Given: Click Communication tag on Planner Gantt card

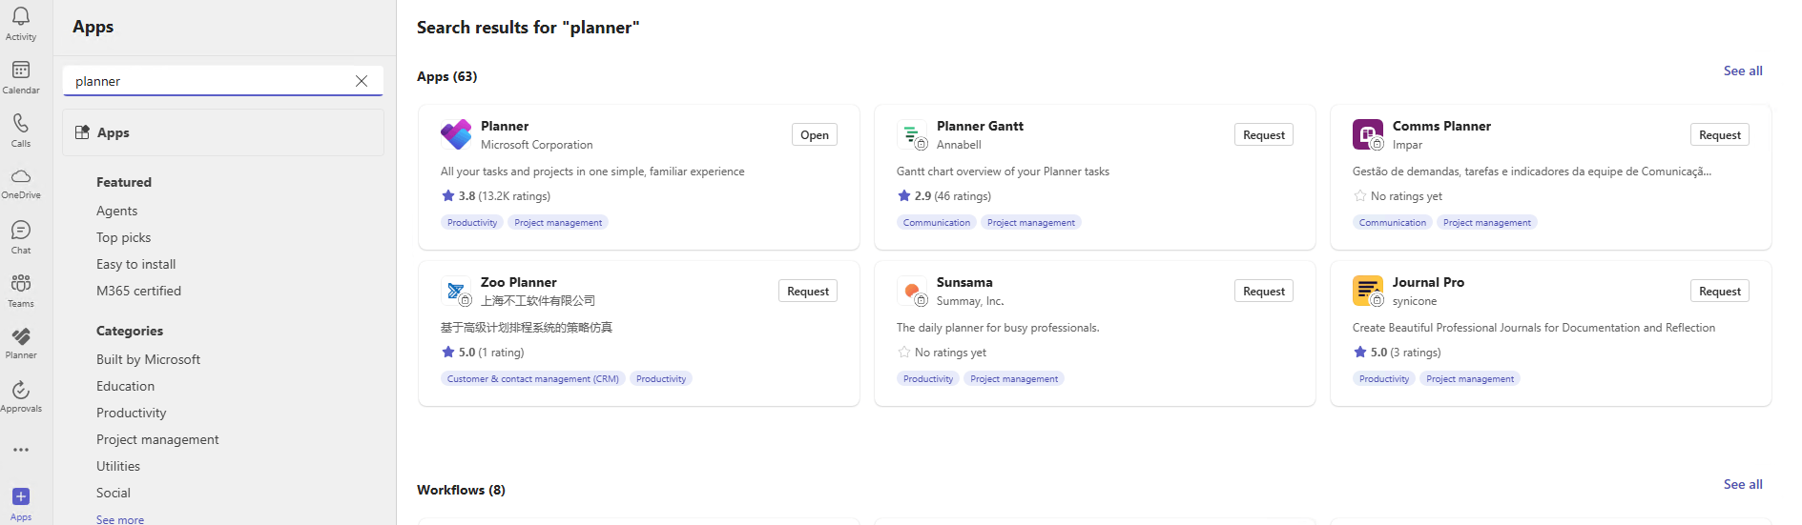Looking at the screenshot, I should [937, 222].
